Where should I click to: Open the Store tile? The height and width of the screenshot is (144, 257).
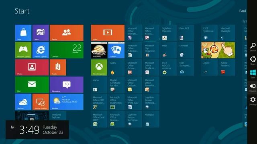23,33
